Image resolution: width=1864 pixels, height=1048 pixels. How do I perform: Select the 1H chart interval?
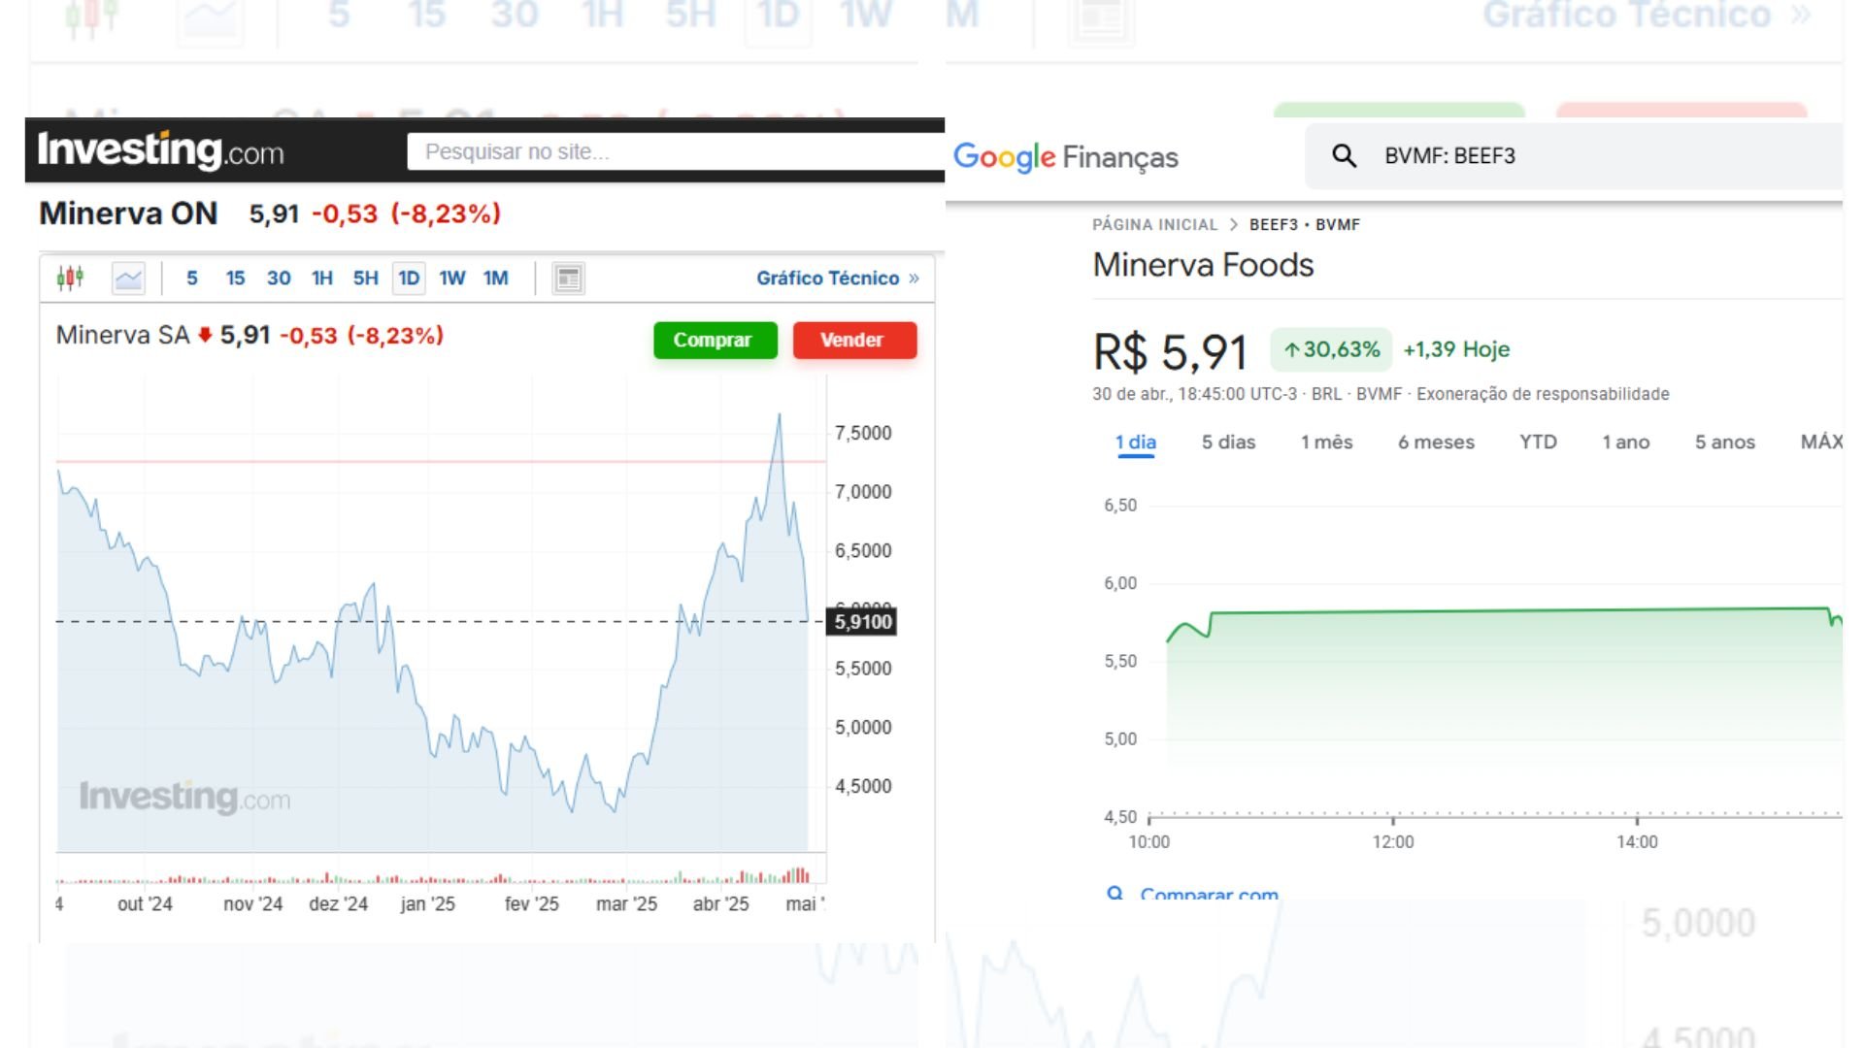(322, 278)
